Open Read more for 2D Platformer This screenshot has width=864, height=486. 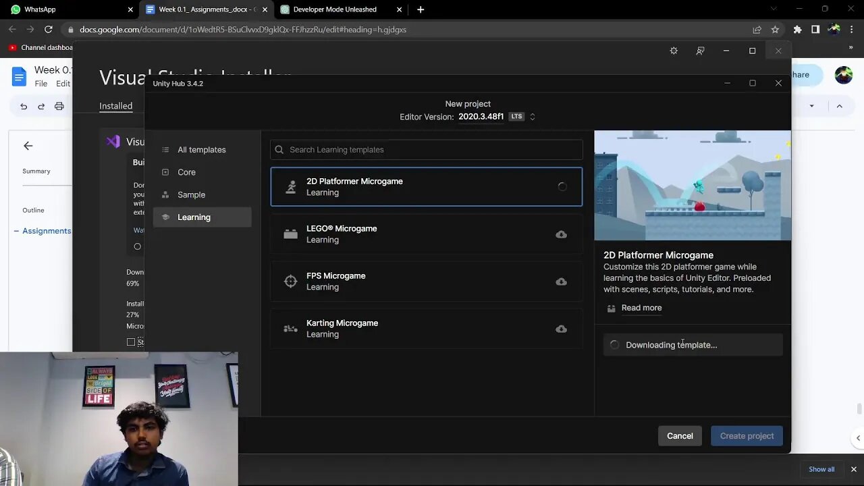point(641,308)
